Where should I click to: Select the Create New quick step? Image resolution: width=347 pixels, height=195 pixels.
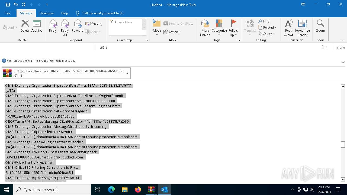click(125, 22)
